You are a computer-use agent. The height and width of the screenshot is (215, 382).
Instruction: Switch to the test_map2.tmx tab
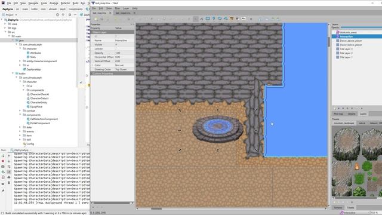tap(123, 13)
